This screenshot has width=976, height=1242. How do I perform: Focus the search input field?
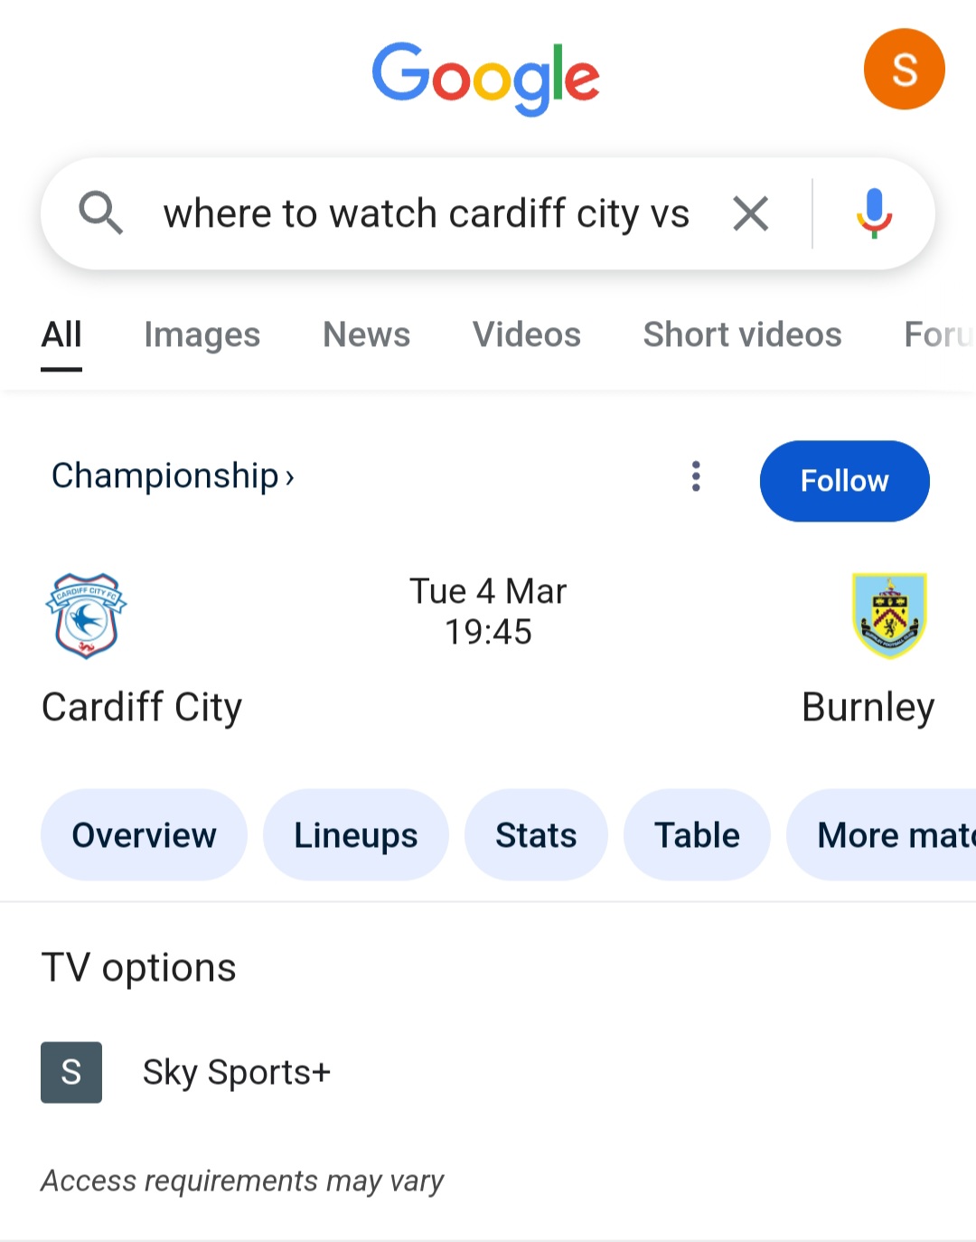[426, 214]
